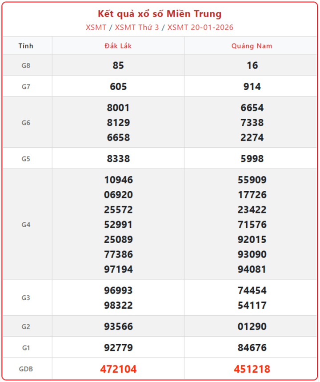320x382 pixels.
Task: Click the XSMT breadcrumb link
Action: click(96, 28)
